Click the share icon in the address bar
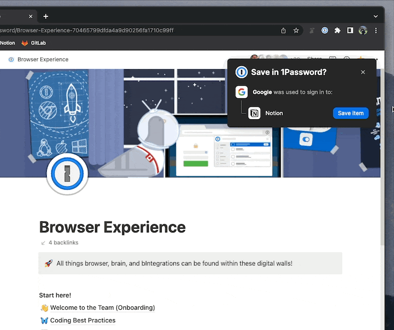This screenshot has width=394, height=330. point(283,30)
